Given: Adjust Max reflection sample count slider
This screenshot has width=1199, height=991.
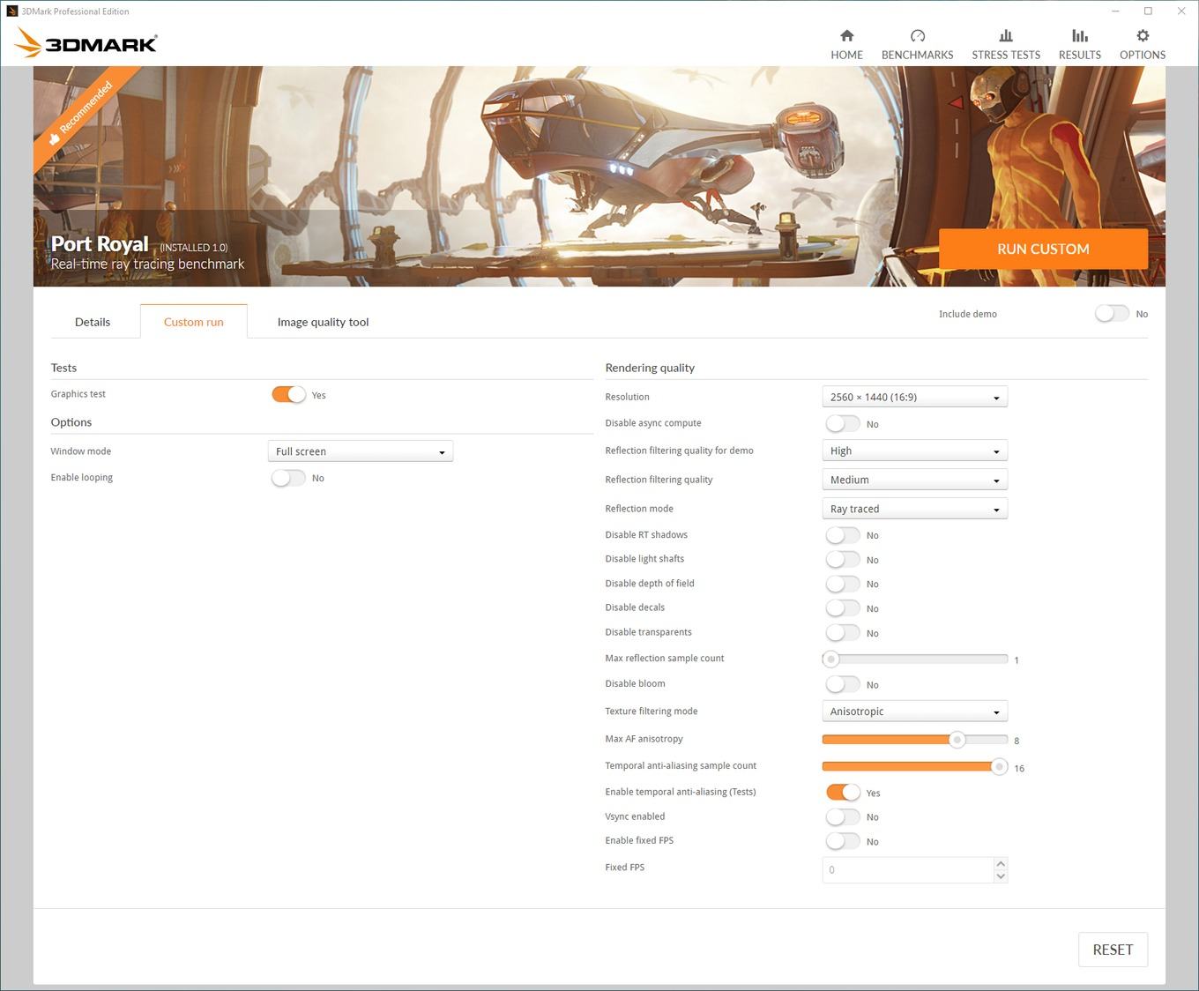Looking at the screenshot, I should click(x=914, y=659).
